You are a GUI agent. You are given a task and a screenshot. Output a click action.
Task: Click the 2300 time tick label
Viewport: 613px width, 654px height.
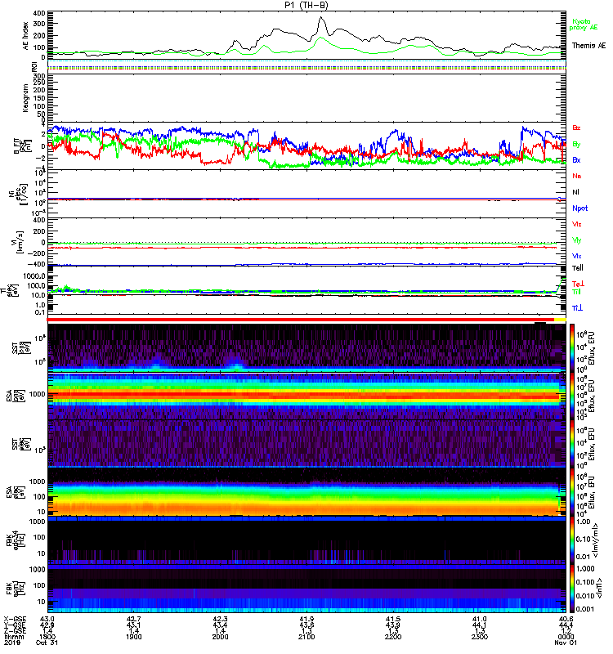click(x=480, y=637)
